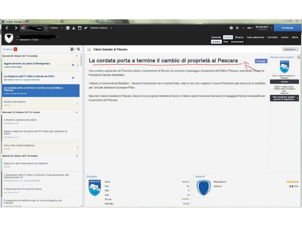Viewport: 302px width, 227px height.
Task: Open the date dropdown arrow beside 26 Ott 2017
Action: 272,28
